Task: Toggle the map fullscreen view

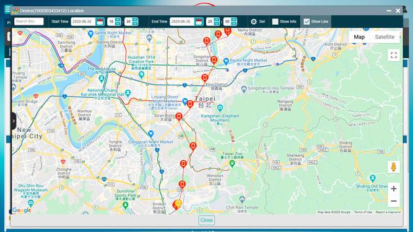Action: tap(394, 55)
